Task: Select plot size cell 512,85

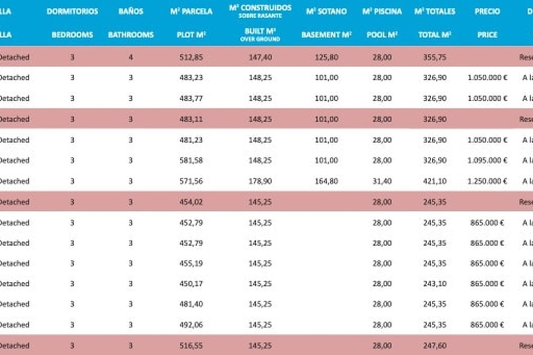Action: (x=191, y=57)
